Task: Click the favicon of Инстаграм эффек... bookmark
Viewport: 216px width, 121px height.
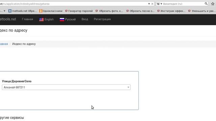Action: pos(158,11)
